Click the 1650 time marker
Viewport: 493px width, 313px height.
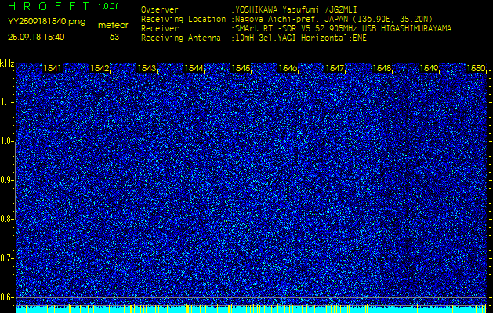coord(476,68)
